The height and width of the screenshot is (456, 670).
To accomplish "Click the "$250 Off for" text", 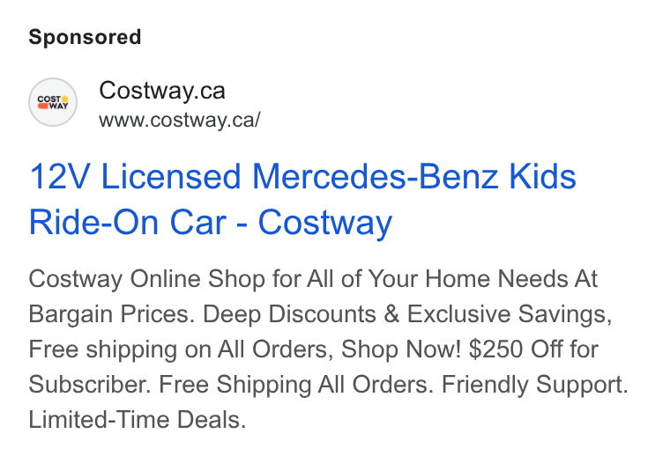I will coord(533,349).
